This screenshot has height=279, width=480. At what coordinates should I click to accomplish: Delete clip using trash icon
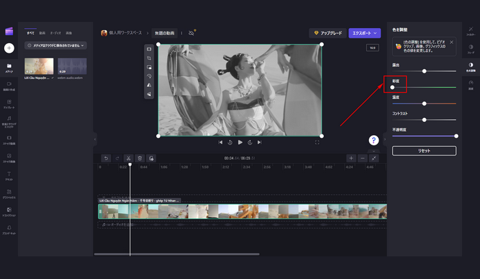(140, 158)
